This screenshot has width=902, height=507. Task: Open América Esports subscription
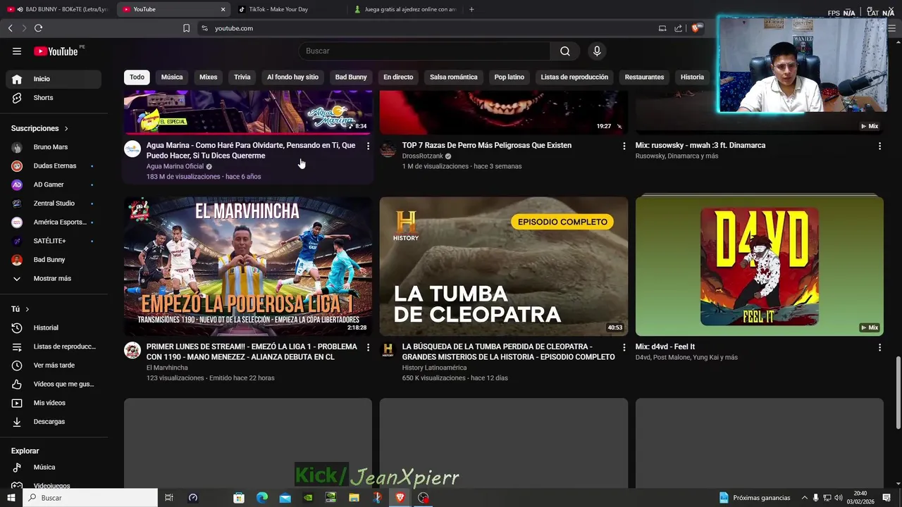tap(54, 222)
